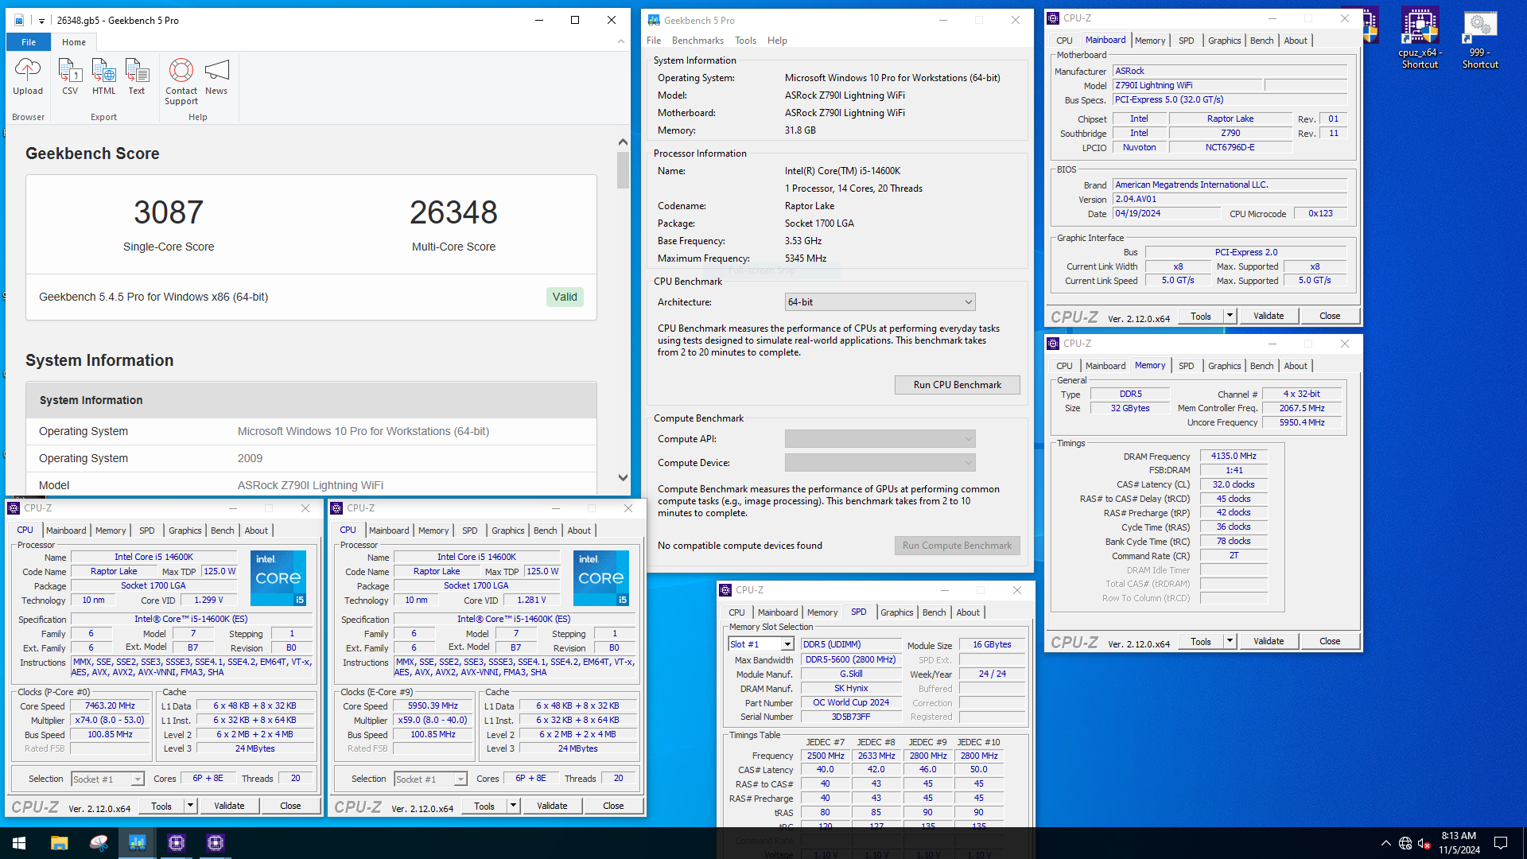This screenshot has height=859, width=1527.
Task: Click Geekbench 5 Pro window title icon
Action: 654,21
